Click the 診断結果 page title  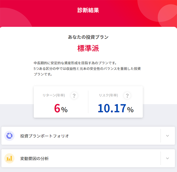point(88,10)
